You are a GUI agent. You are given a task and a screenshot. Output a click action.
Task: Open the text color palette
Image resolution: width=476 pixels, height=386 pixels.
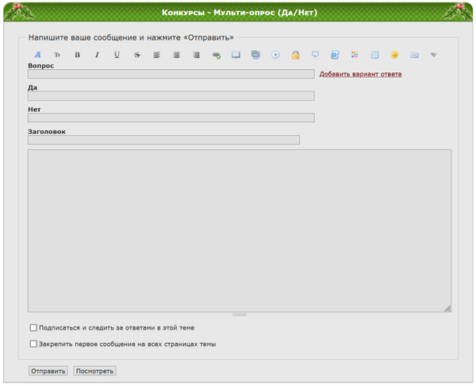click(x=355, y=55)
